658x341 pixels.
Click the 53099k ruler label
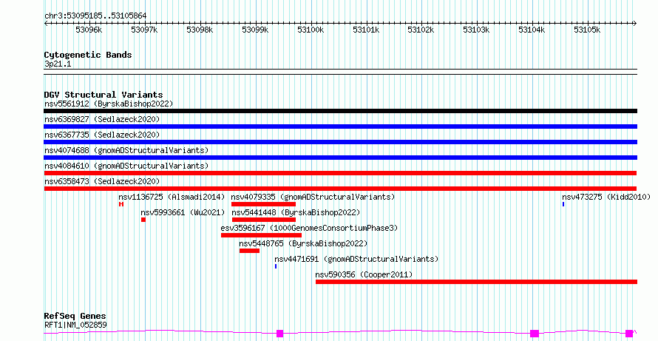[255, 30]
